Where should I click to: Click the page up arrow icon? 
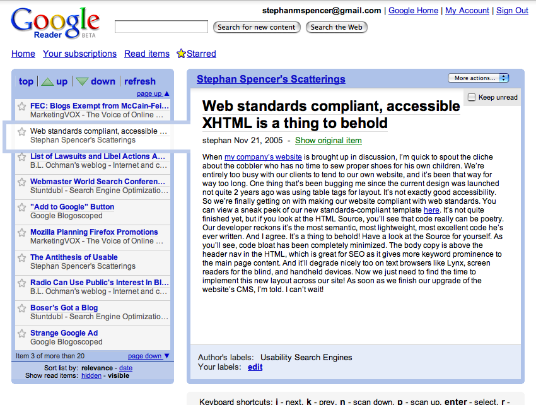click(167, 93)
